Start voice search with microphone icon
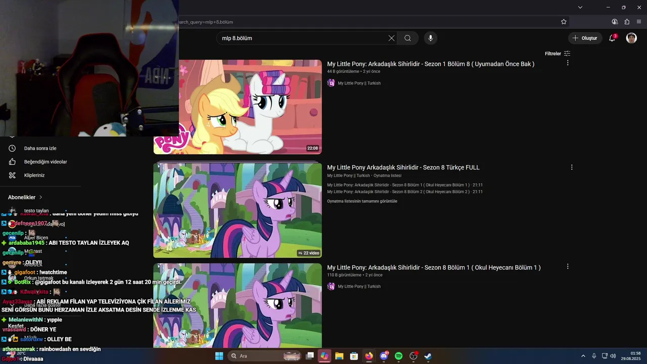This screenshot has height=364, width=647. (430, 38)
